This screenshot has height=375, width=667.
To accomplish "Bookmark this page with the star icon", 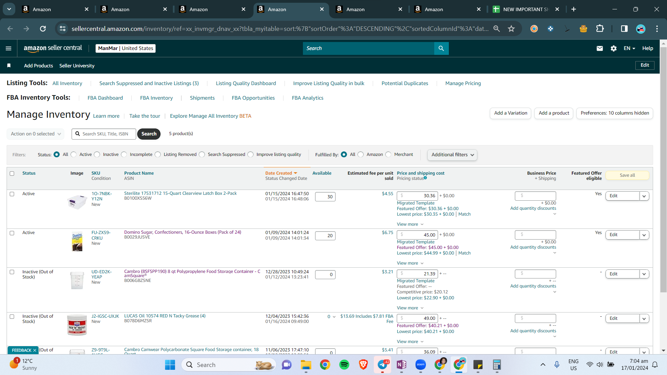I will click(511, 28).
